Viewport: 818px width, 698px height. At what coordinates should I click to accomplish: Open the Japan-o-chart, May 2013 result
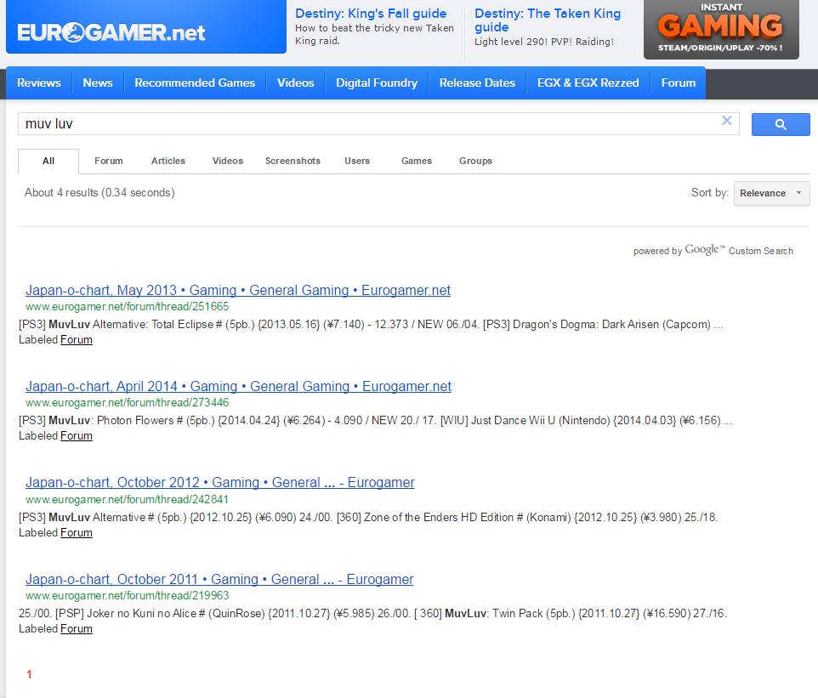point(238,291)
